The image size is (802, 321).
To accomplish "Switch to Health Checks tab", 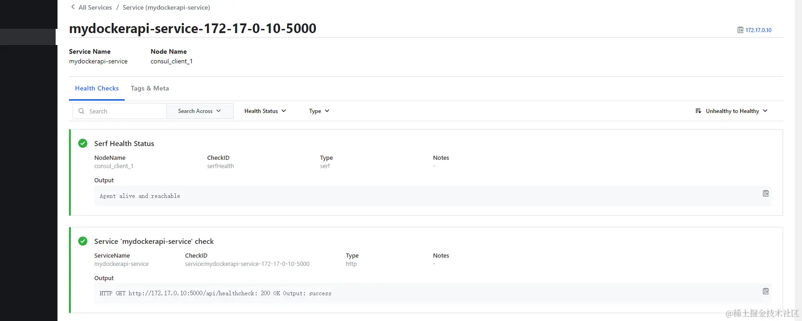I will pyautogui.click(x=97, y=88).
